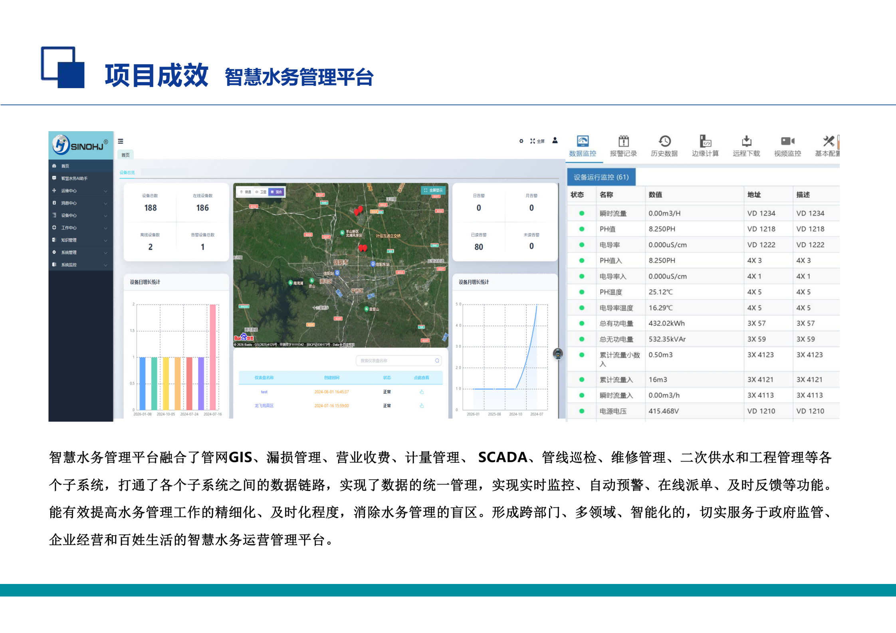The height and width of the screenshot is (633, 896).
Task: Switch map to 卫星 satellite mode
Action: pyautogui.click(x=261, y=192)
